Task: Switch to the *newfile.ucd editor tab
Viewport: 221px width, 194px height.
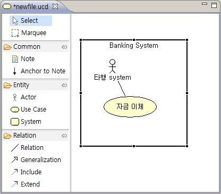Action: [x=31, y=7]
